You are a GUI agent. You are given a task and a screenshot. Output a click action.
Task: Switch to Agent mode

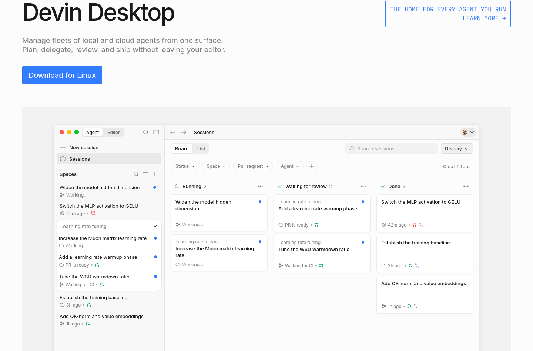coord(93,132)
